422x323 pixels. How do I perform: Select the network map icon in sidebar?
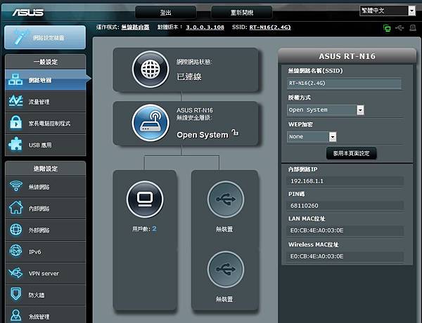coord(15,79)
